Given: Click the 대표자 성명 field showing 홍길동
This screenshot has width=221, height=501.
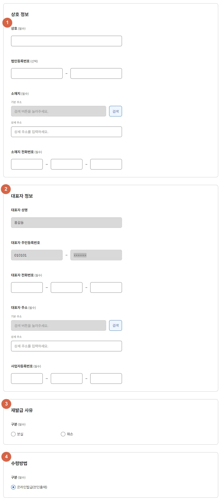Looking at the screenshot, I should coord(66,223).
